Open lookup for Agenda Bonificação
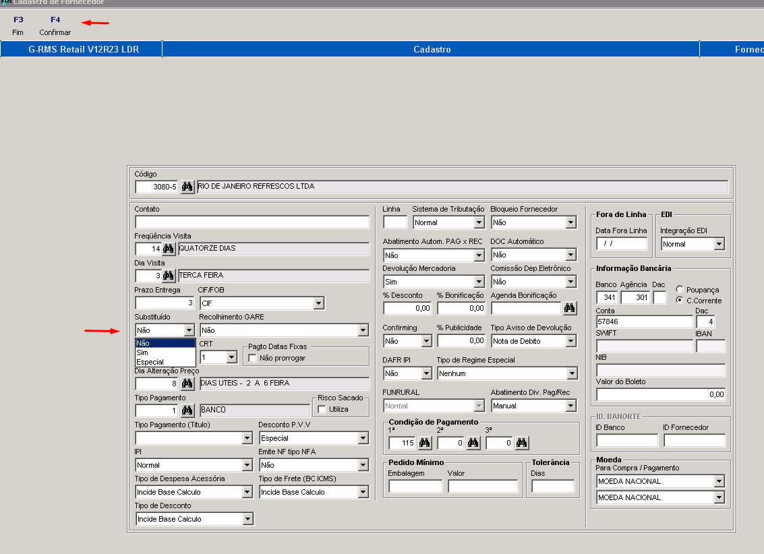 [570, 308]
